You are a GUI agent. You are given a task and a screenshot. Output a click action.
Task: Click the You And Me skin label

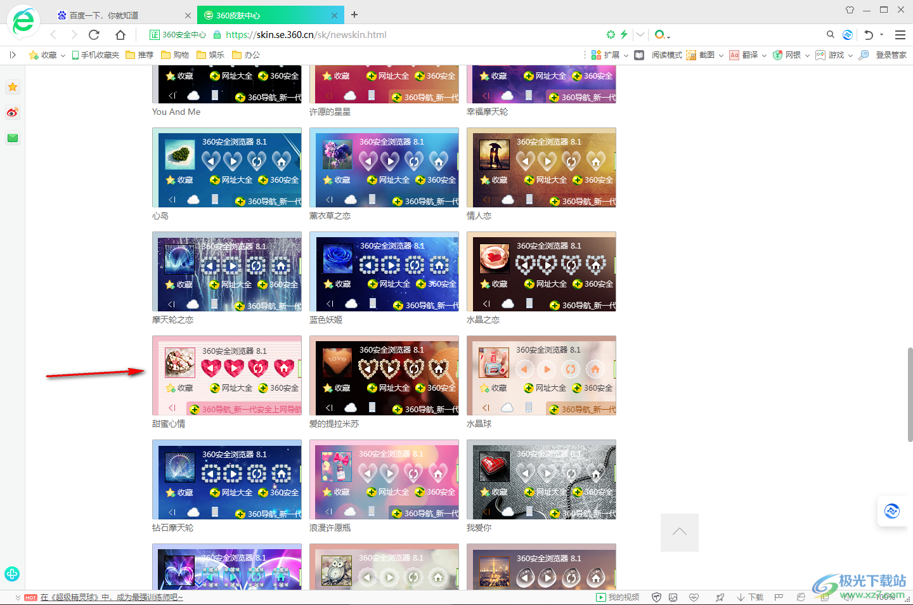coord(176,112)
